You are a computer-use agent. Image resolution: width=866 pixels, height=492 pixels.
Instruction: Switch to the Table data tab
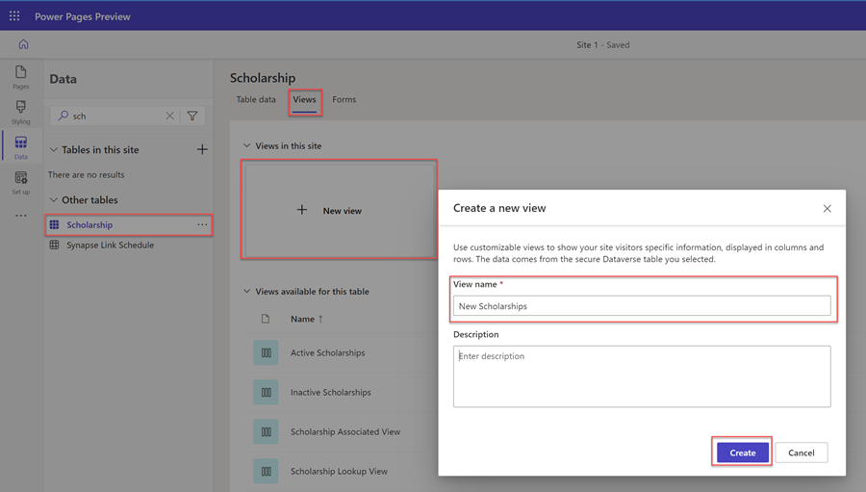pos(256,99)
